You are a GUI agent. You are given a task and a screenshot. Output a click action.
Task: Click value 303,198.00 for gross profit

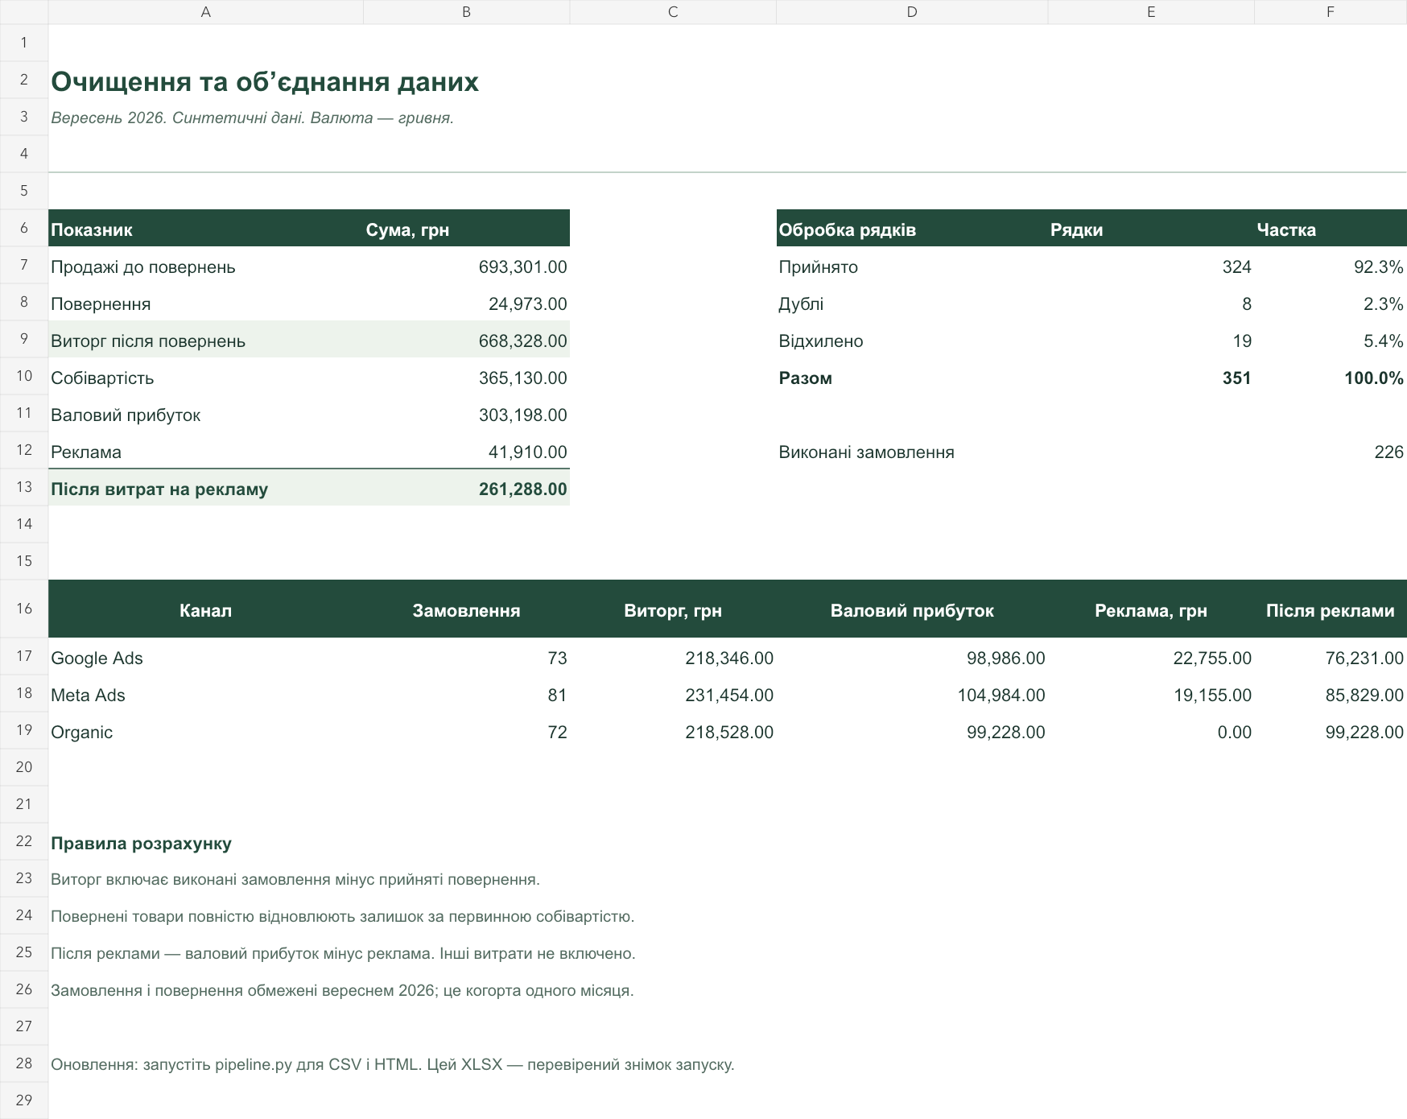point(522,415)
